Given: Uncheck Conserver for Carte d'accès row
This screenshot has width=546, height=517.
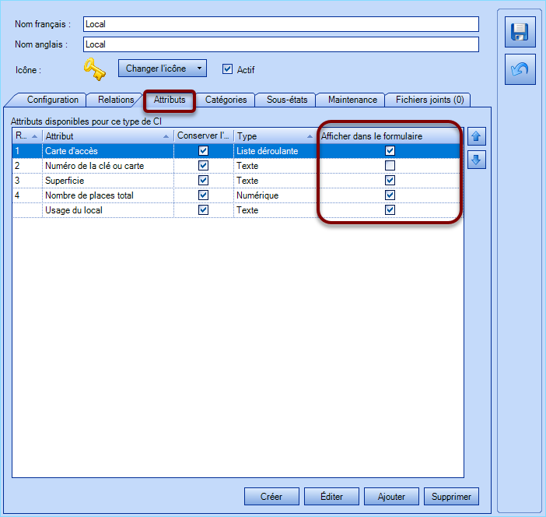Looking at the screenshot, I should point(203,151).
